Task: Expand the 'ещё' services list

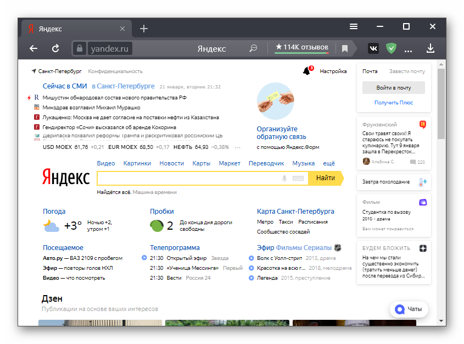Action: pyautogui.click(x=329, y=163)
